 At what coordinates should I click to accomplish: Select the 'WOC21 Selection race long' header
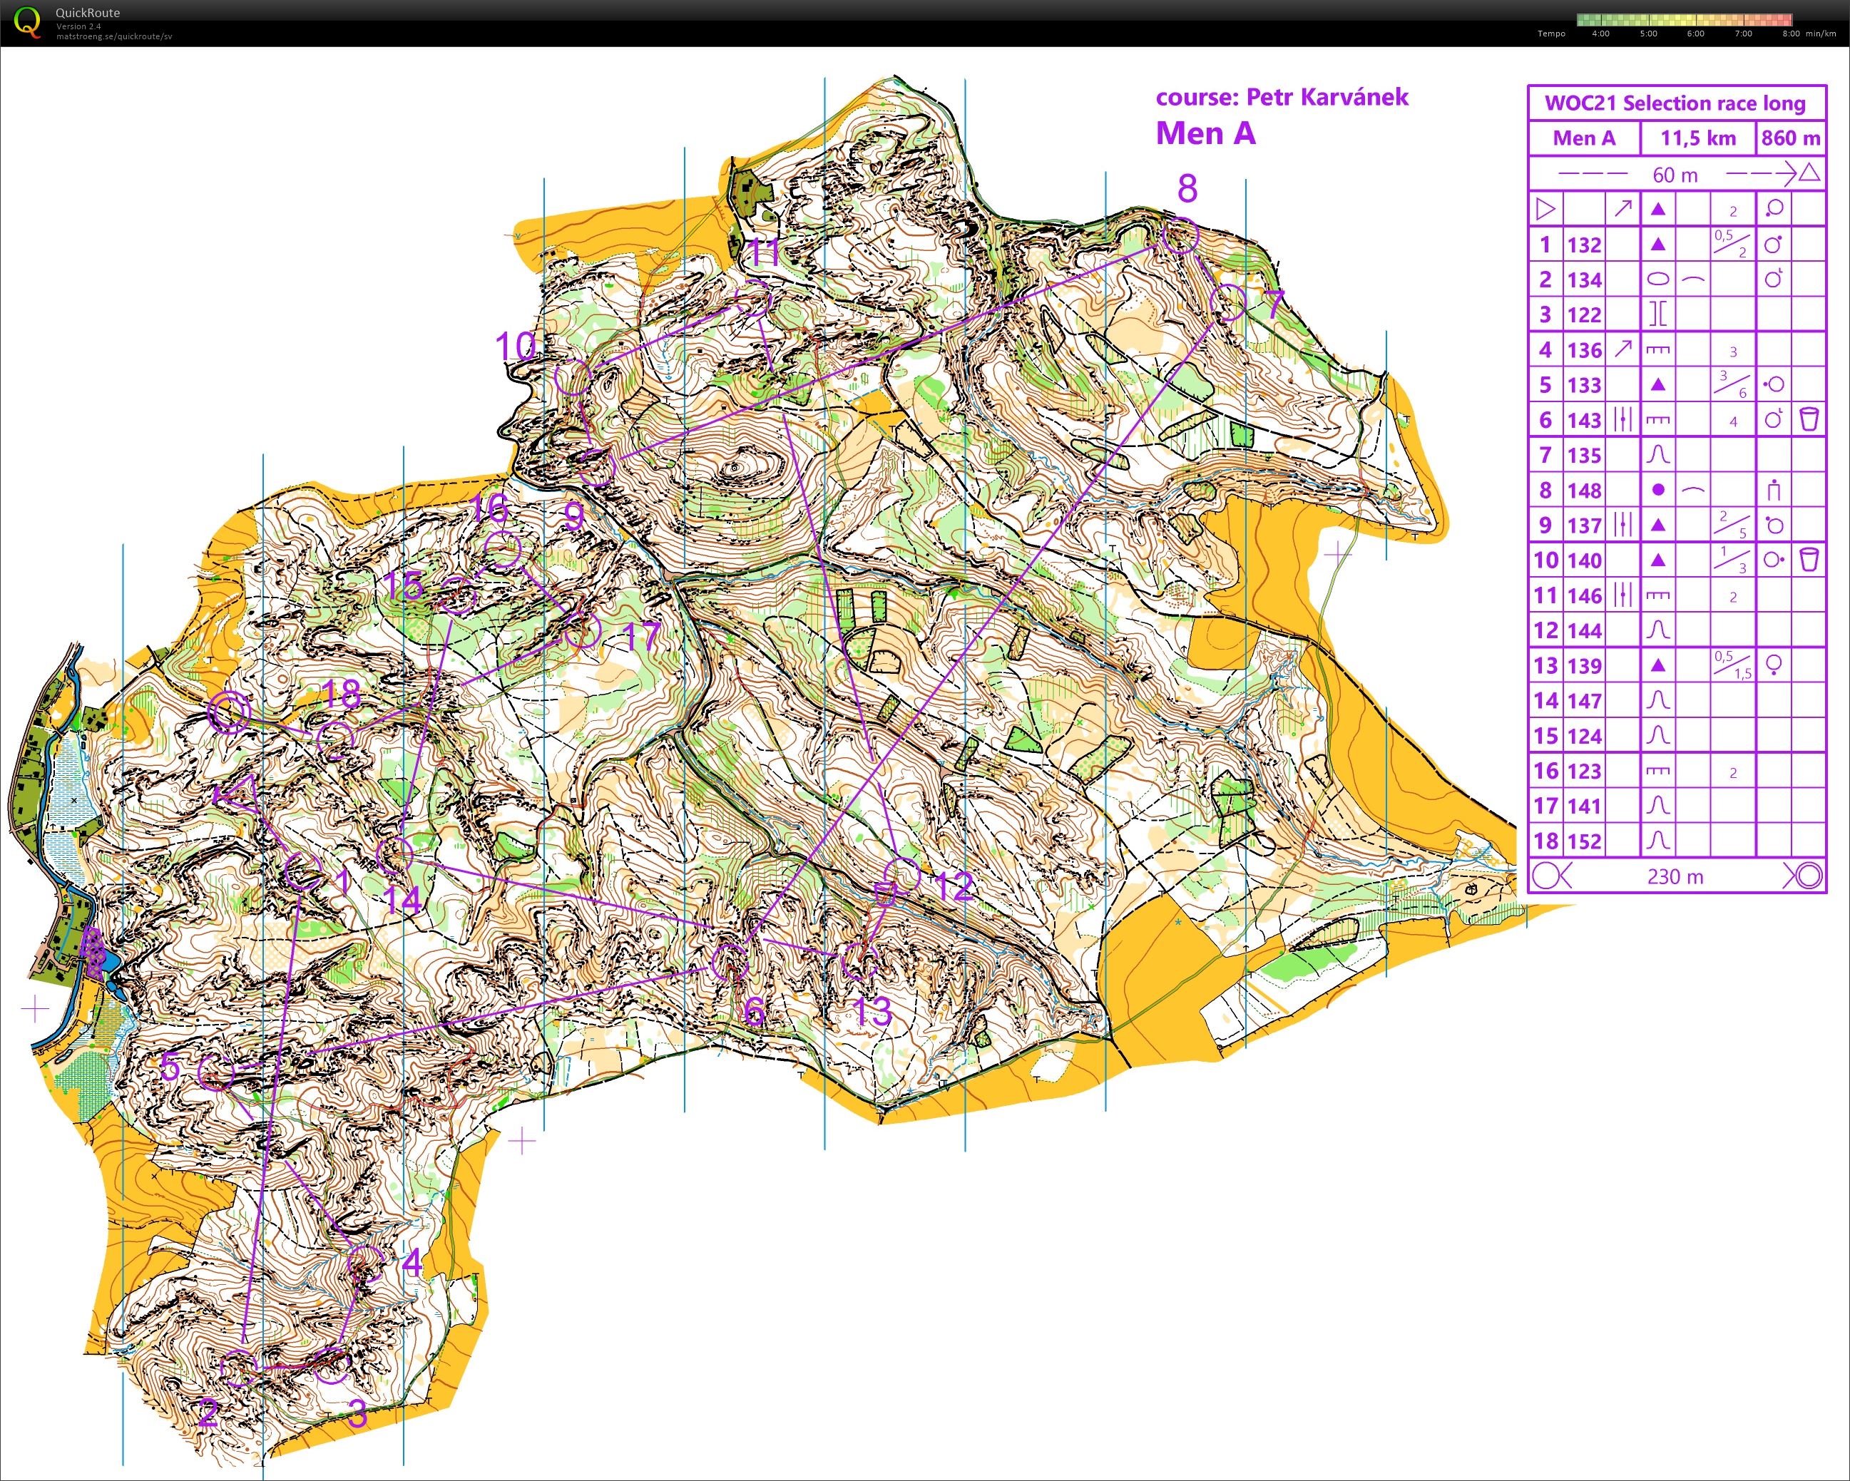tap(1675, 103)
